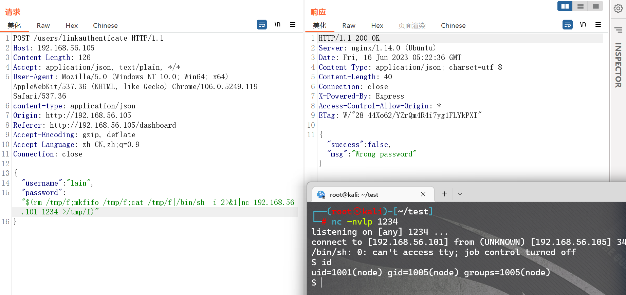Click the "username":"lain" JSON field
The width and height of the screenshot is (626, 295).
click(x=57, y=183)
